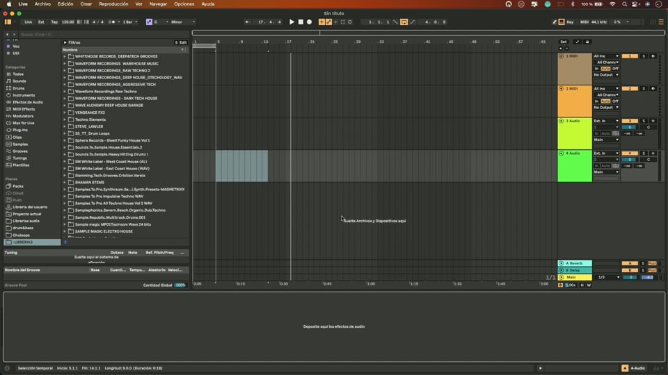Toggle the scale mode highlight icon
This screenshot has height=375, width=668.
[x=149, y=22]
